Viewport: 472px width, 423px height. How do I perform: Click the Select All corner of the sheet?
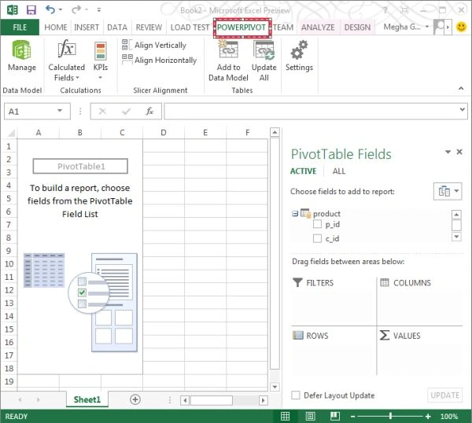point(11,133)
